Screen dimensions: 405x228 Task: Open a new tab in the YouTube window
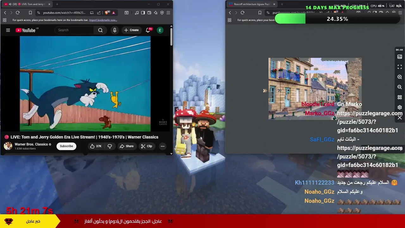point(57,4)
